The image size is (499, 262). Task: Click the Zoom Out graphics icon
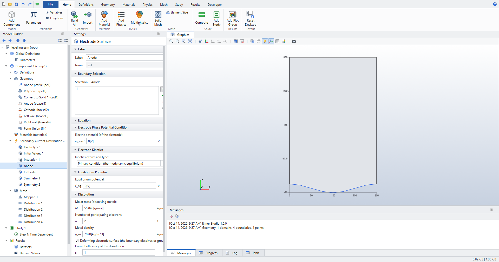(178, 41)
